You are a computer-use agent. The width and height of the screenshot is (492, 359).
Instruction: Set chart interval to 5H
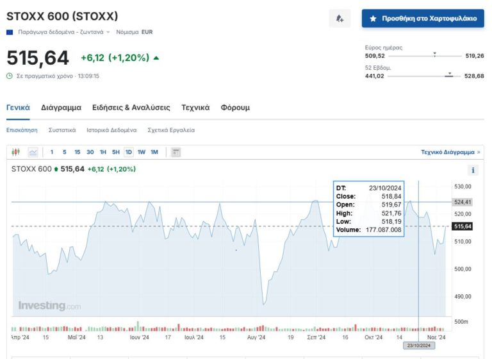point(115,152)
